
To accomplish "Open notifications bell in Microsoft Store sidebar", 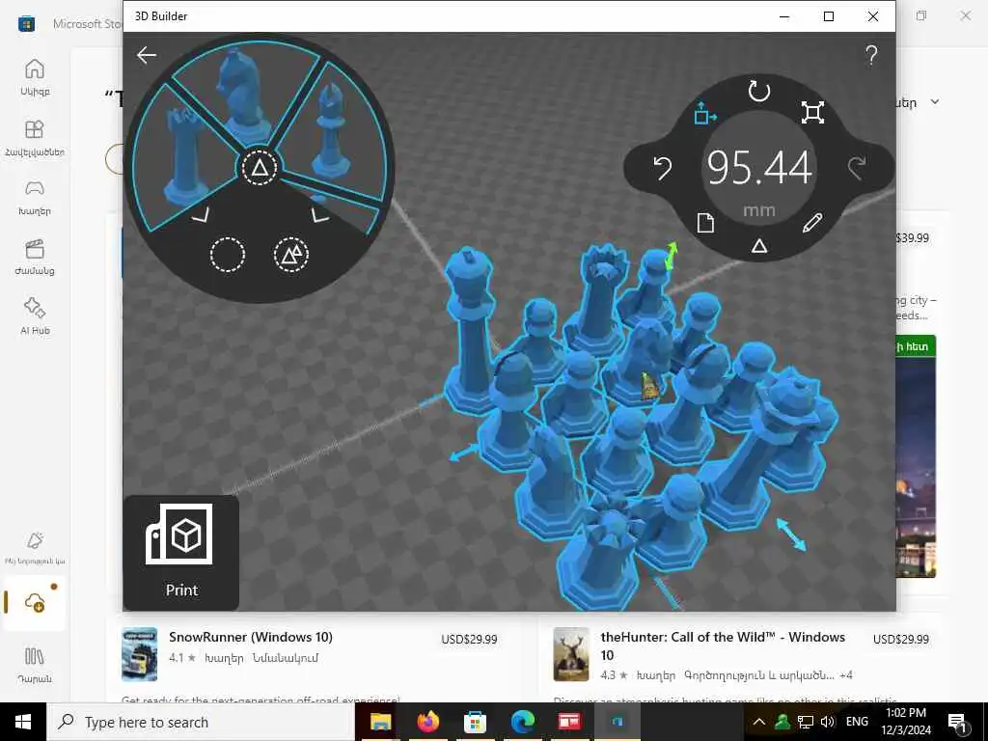I will (x=35, y=546).
